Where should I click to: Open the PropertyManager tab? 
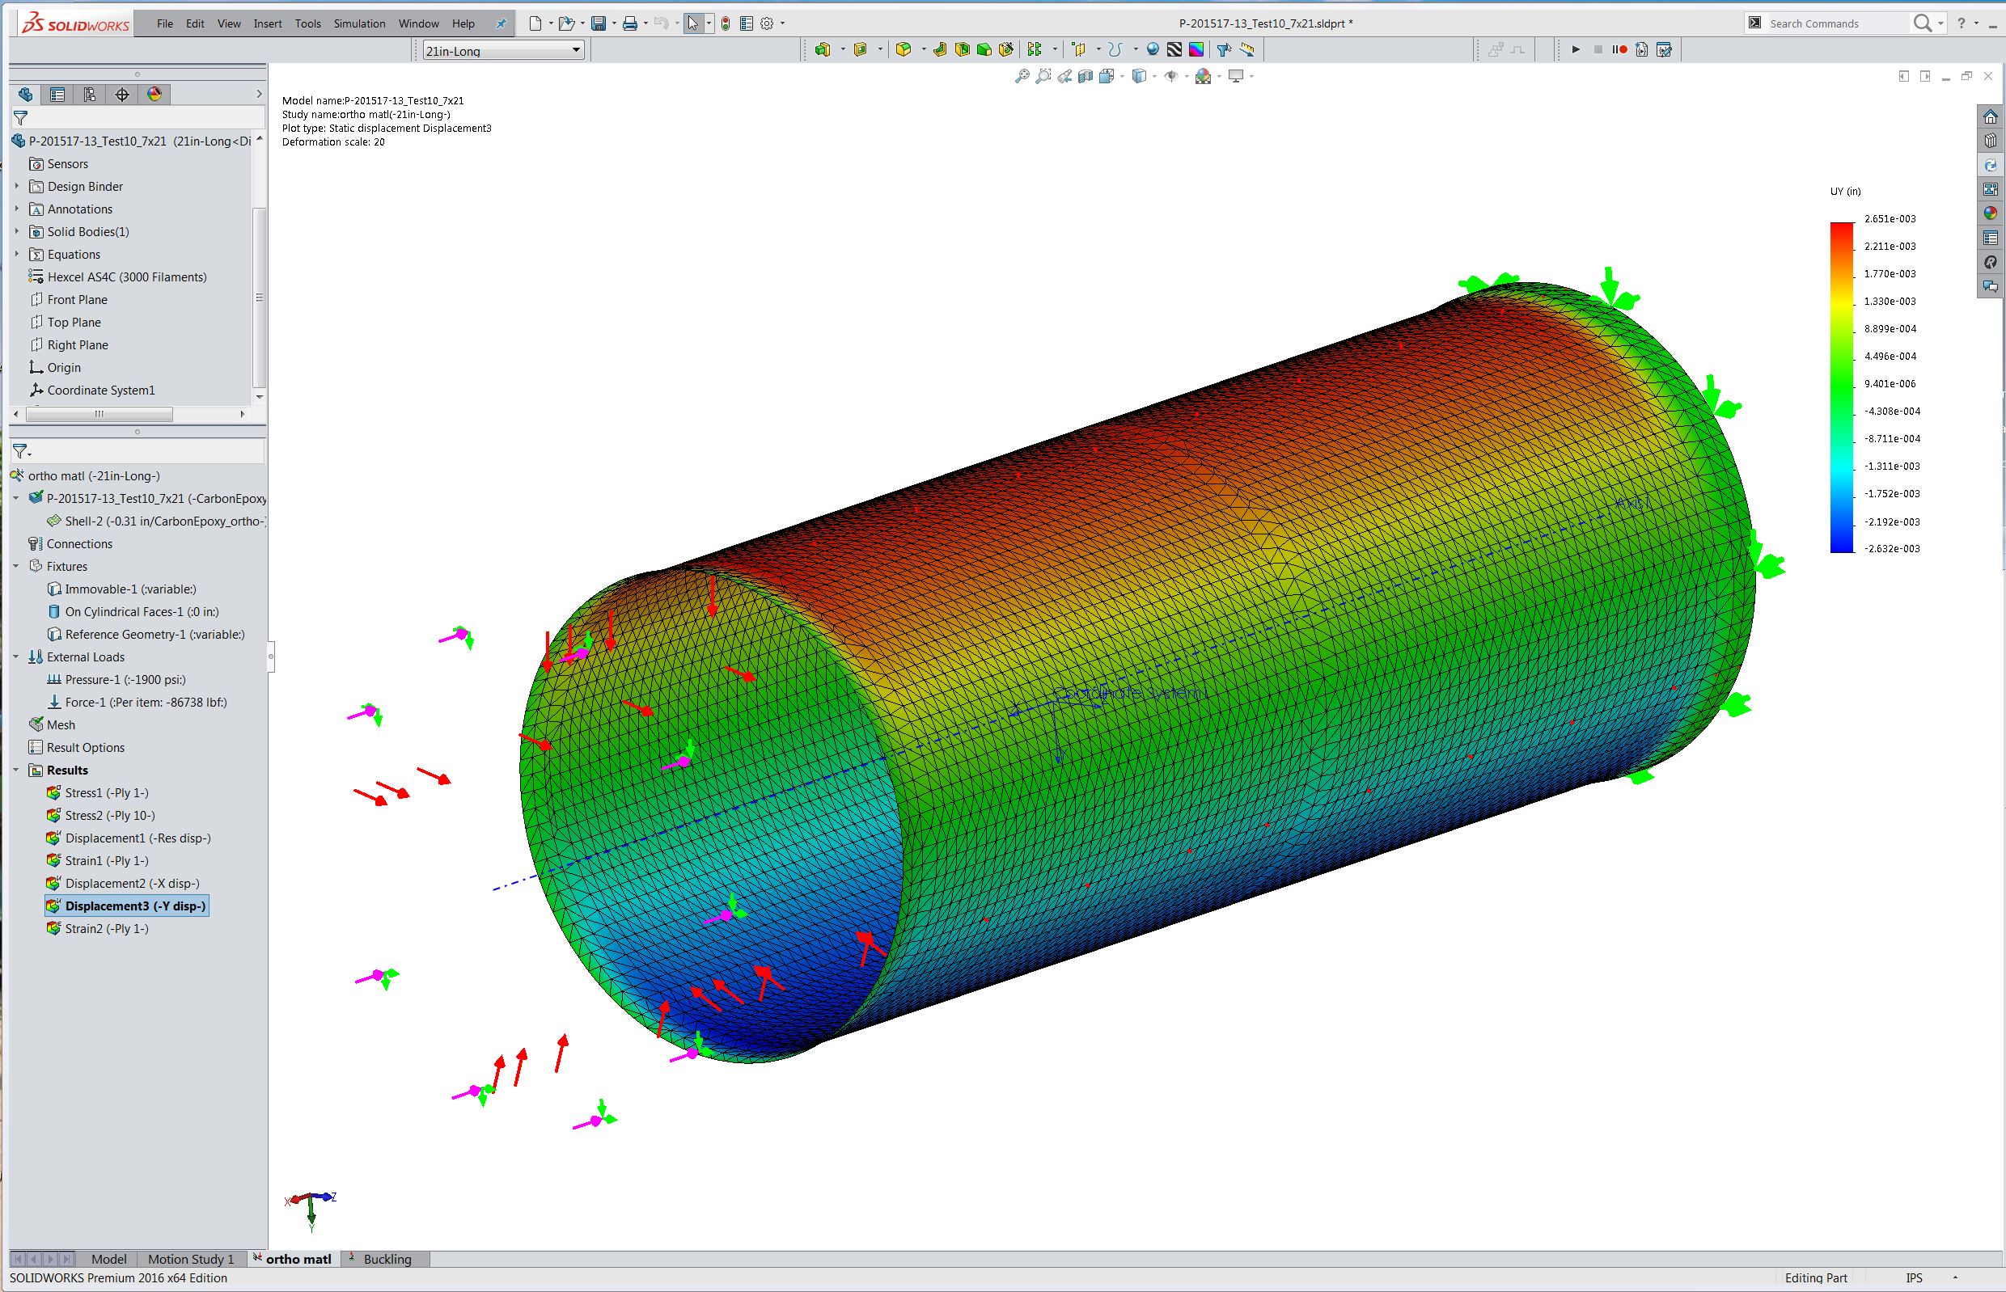click(x=57, y=94)
